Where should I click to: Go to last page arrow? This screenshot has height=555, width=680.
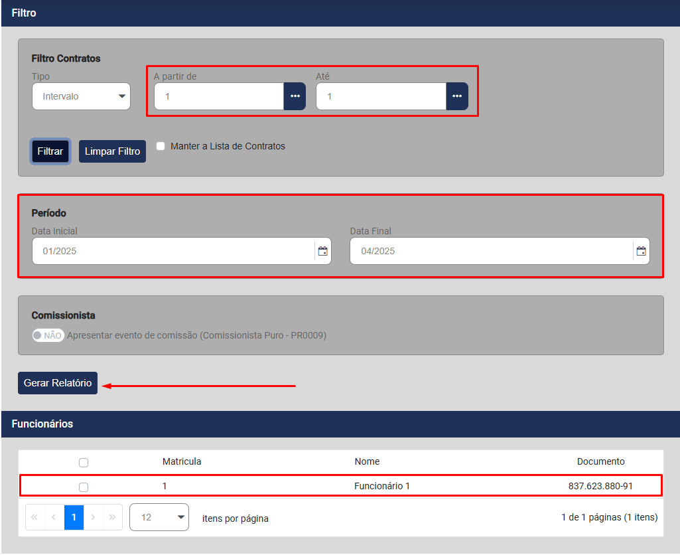[112, 517]
